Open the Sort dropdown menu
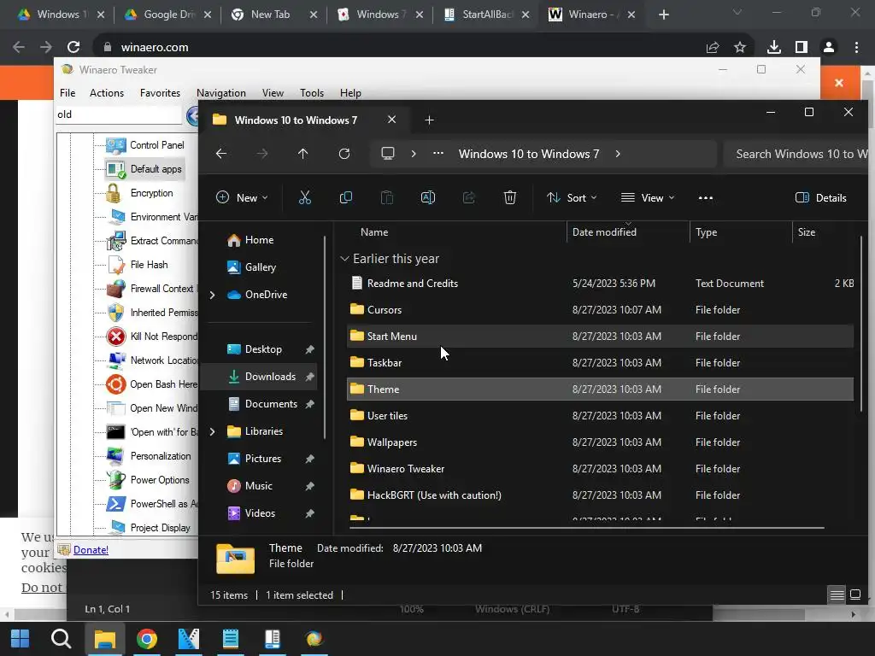This screenshot has height=656, width=875. click(572, 197)
